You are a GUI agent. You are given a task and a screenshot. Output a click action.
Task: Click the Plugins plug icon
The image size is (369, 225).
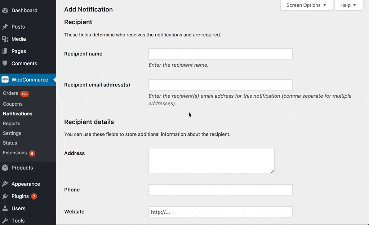5,196
